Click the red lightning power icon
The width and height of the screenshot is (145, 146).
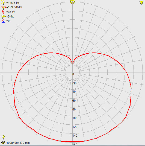point(3,12)
